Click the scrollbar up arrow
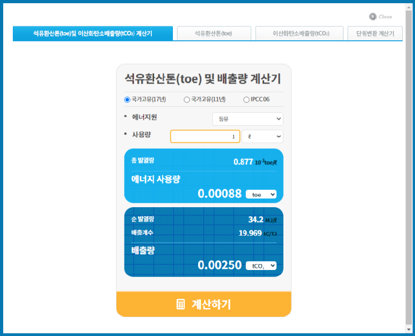 pyautogui.click(x=409, y=6)
